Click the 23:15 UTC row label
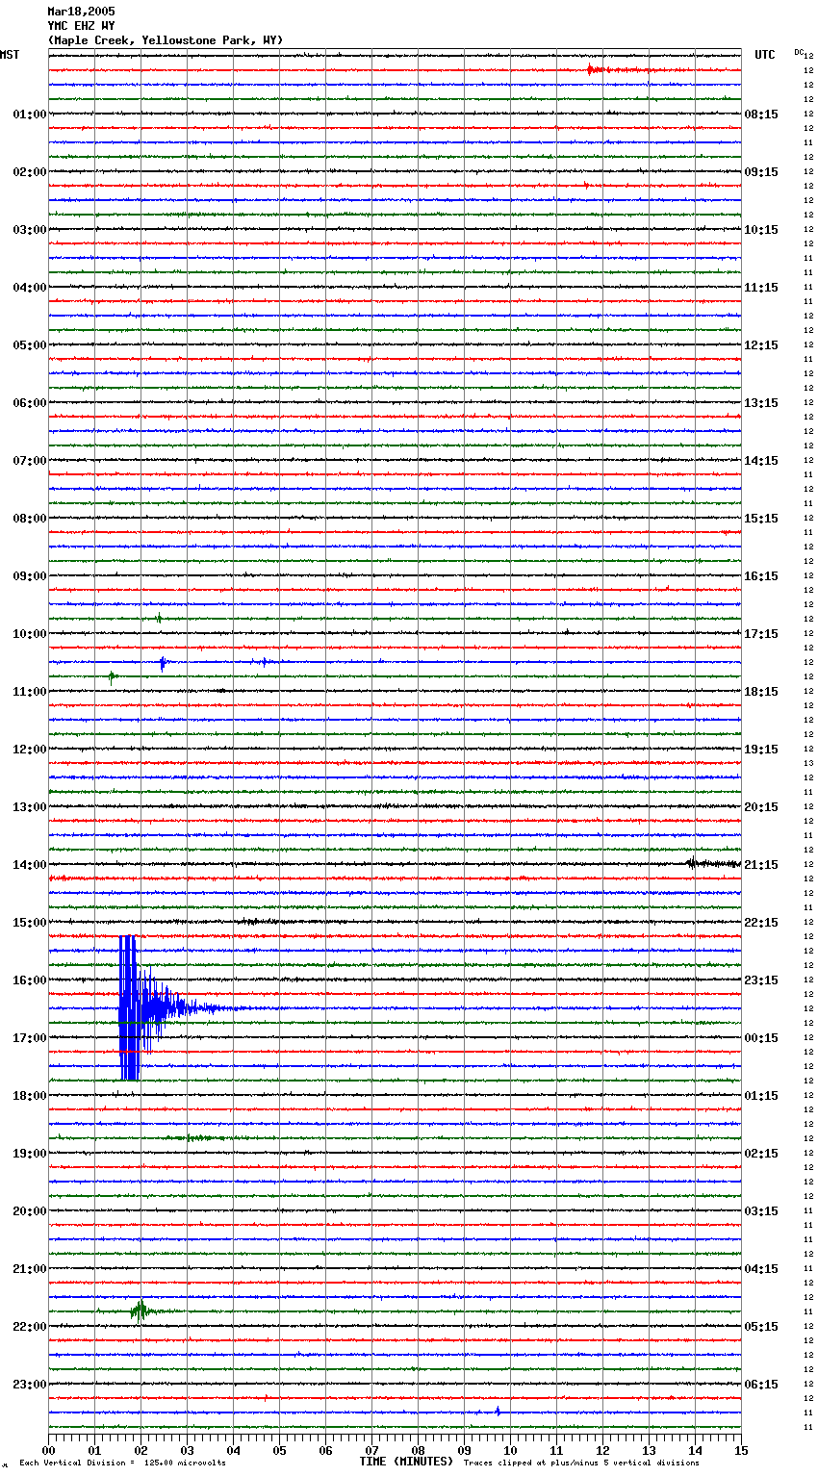Screen dimensions: 818x1476 [761, 980]
